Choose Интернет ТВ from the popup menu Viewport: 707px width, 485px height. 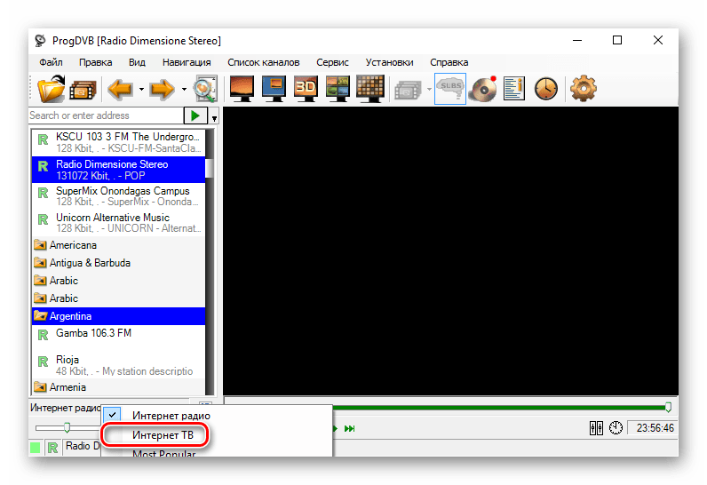click(217, 435)
